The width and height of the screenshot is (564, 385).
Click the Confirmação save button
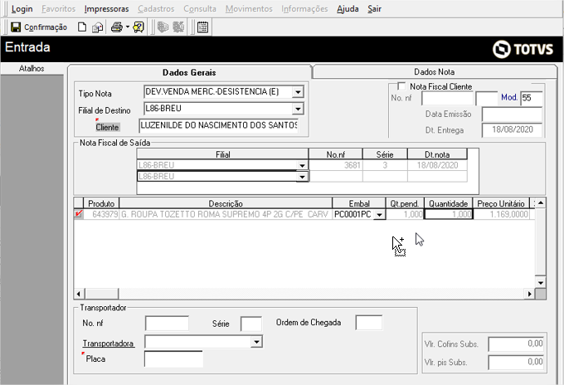39,27
